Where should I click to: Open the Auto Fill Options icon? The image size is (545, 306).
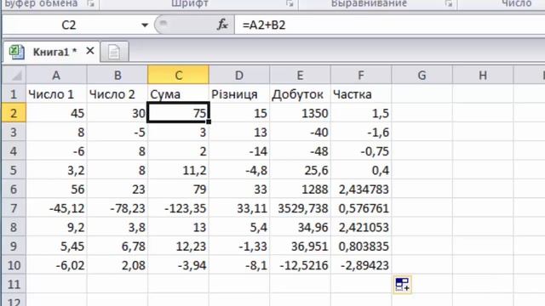coord(403,285)
